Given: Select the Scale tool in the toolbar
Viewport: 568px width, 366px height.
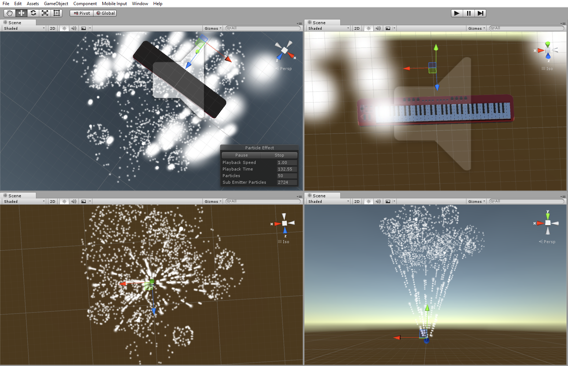Looking at the screenshot, I should coord(45,13).
